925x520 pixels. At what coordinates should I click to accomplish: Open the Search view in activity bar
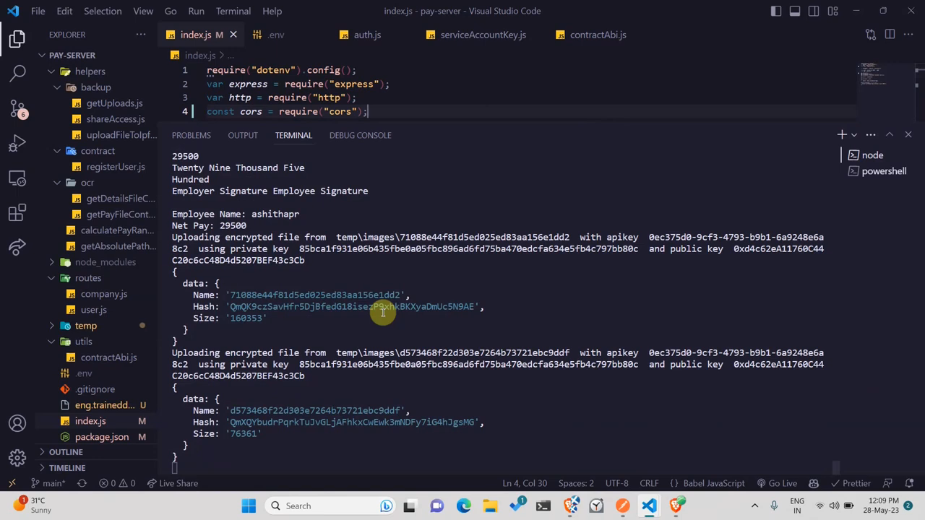pyautogui.click(x=17, y=73)
